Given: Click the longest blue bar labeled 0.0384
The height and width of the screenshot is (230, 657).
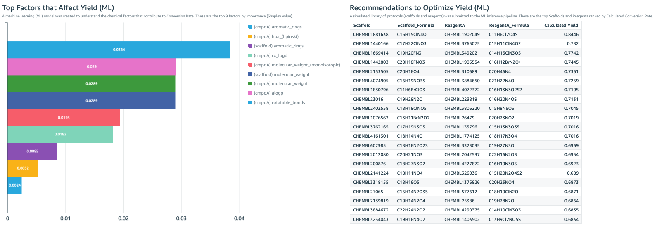Looking at the screenshot, I should [x=119, y=50].
